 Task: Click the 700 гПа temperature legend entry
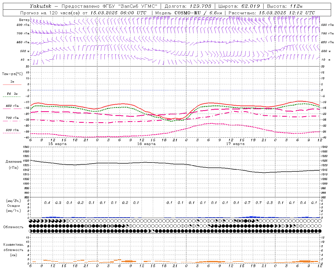click(x=12, y=118)
